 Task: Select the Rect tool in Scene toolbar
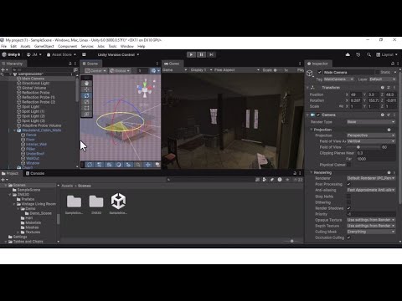pyautogui.click(x=86, y=108)
